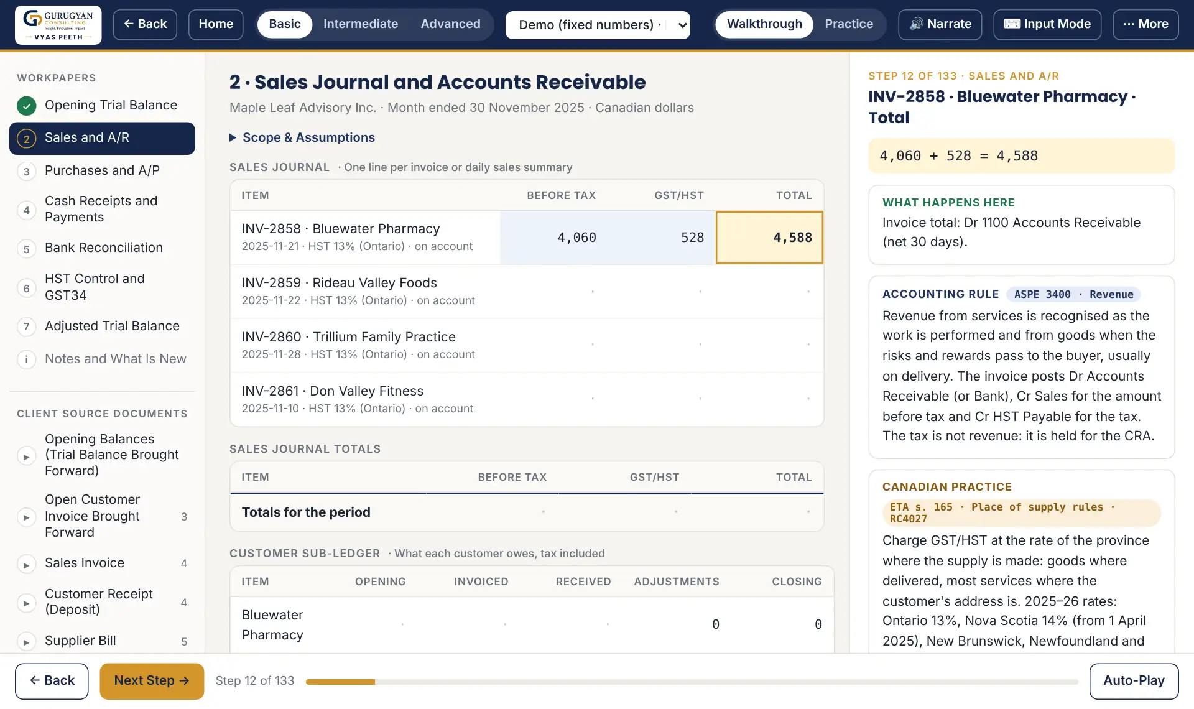The width and height of the screenshot is (1194, 709).
Task: Switch to the Advanced level
Action: pyautogui.click(x=450, y=24)
